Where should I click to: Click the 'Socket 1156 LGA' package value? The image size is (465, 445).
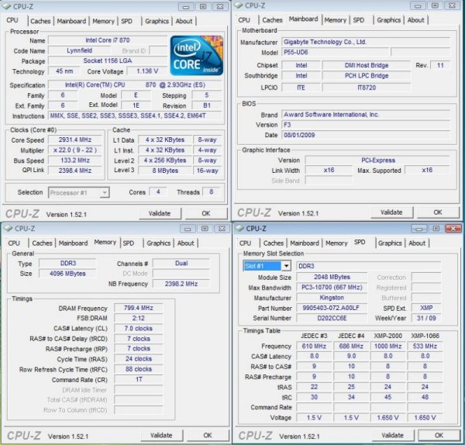108,60
